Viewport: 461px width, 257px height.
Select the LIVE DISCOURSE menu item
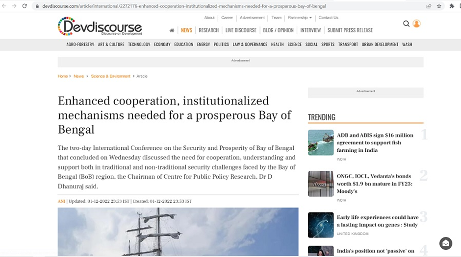241,30
